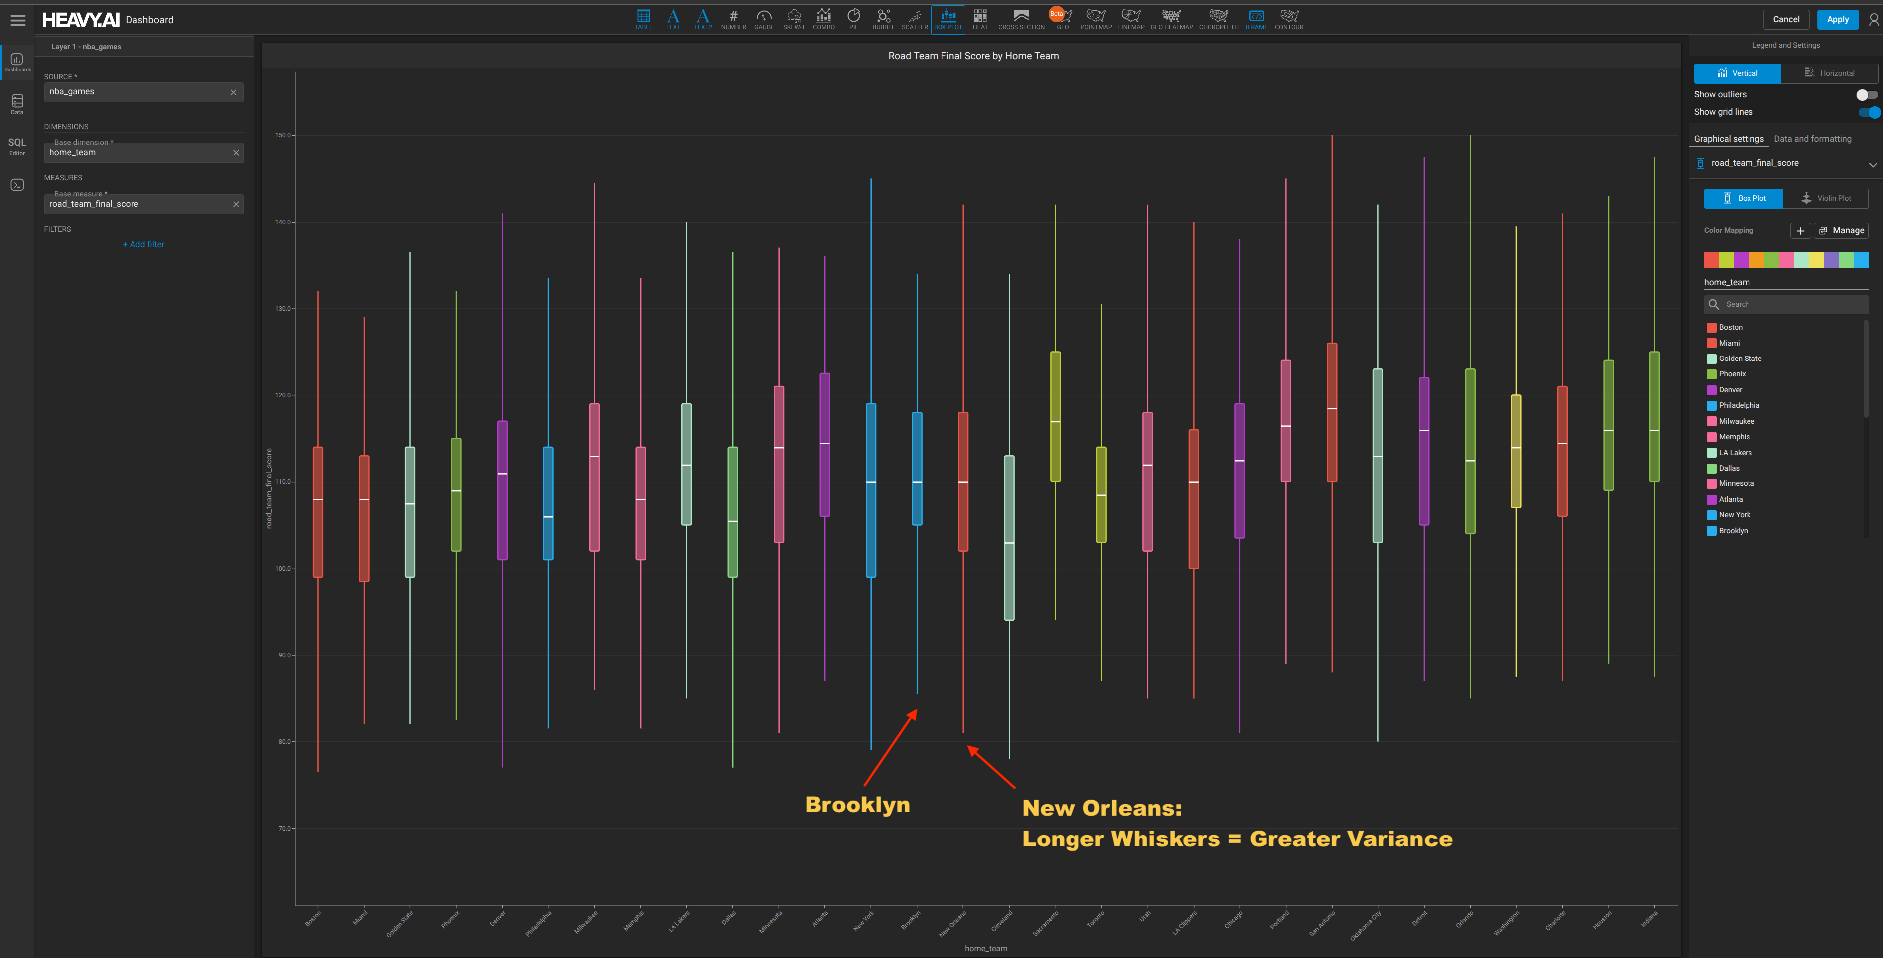Select the Choropleth chart type
Screen dimensions: 1883x958
(1217, 19)
